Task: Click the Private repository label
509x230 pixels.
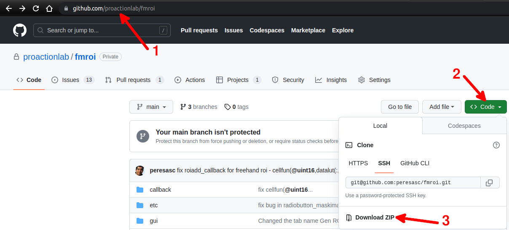Action: (110, 57)
